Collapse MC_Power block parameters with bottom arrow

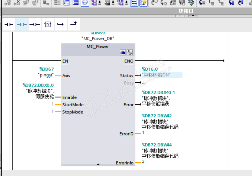point(98,165)
